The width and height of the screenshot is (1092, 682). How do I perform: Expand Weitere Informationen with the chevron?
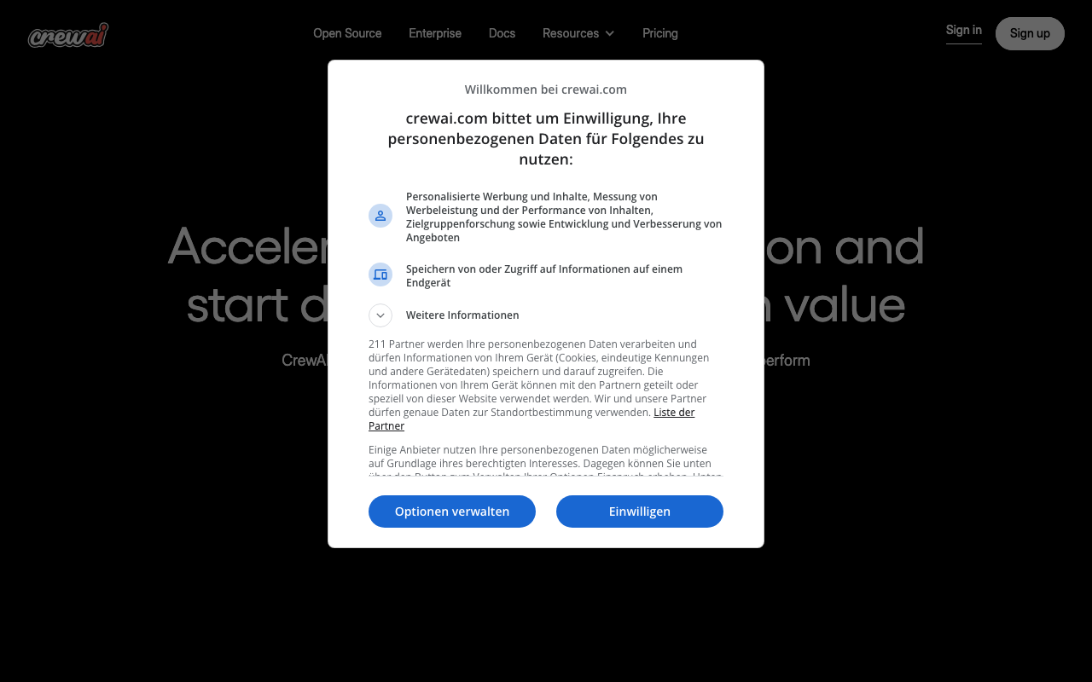(380, 315)
